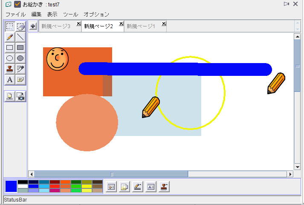
Task: Switch to the 新規ページ2 tab
Action: 98,26
